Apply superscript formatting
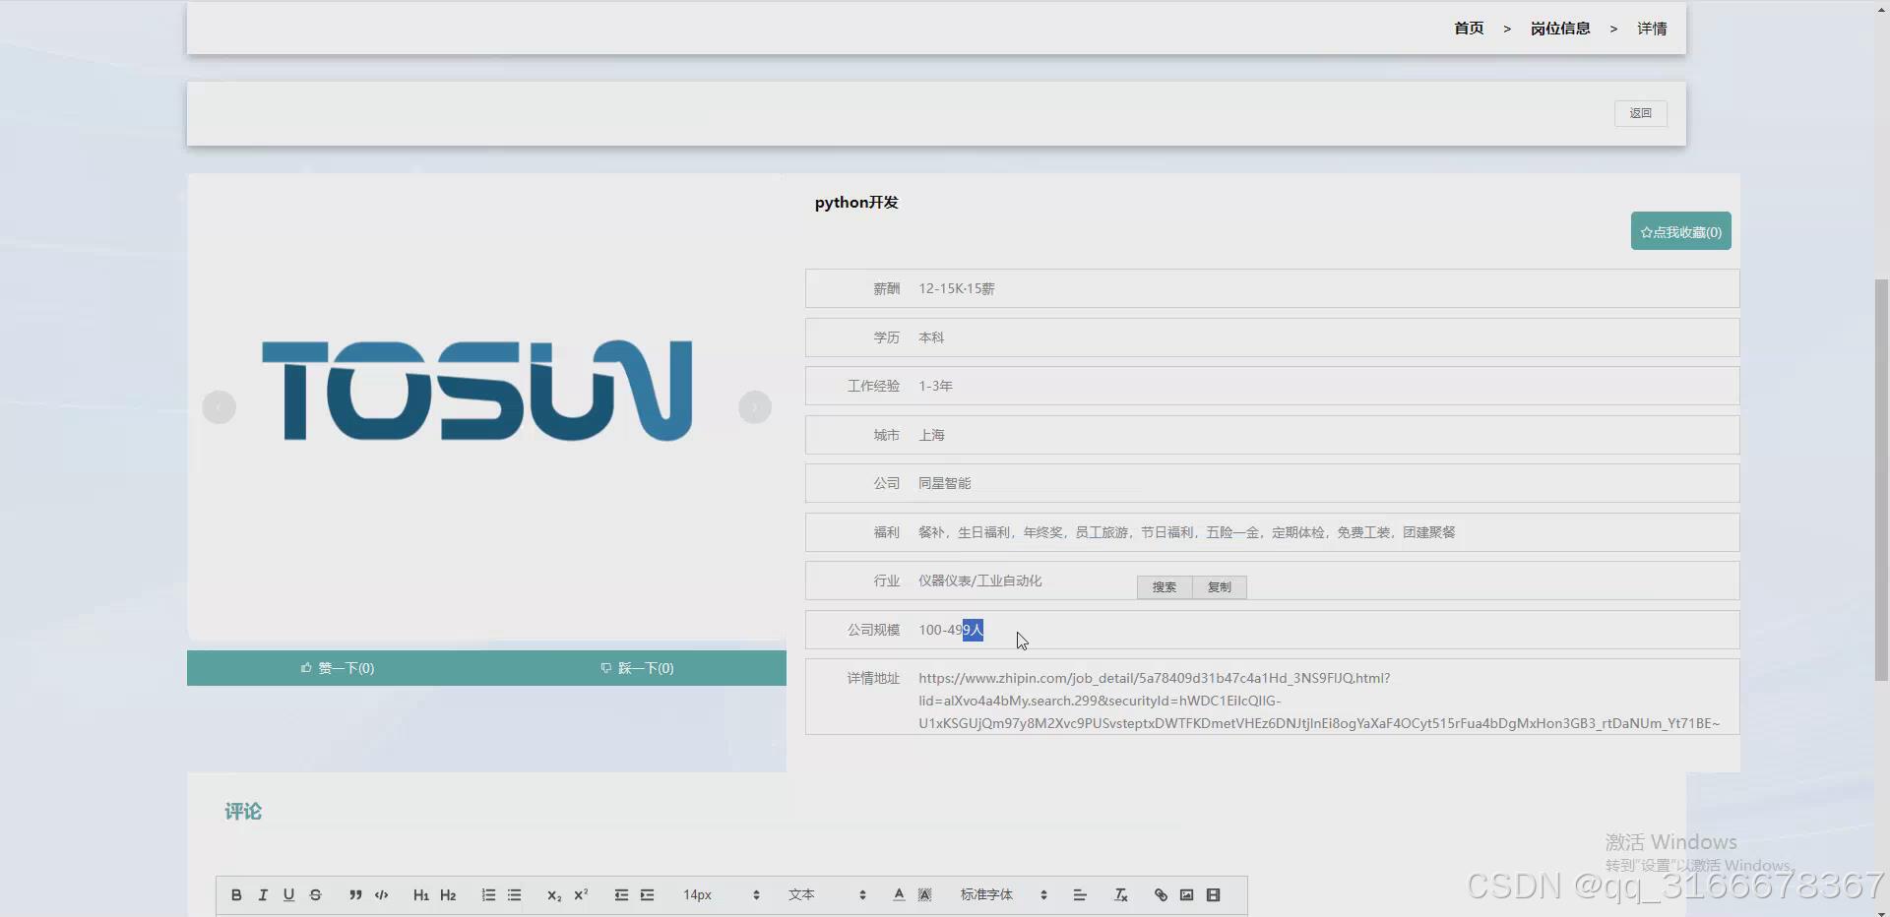 pos(581,895)
